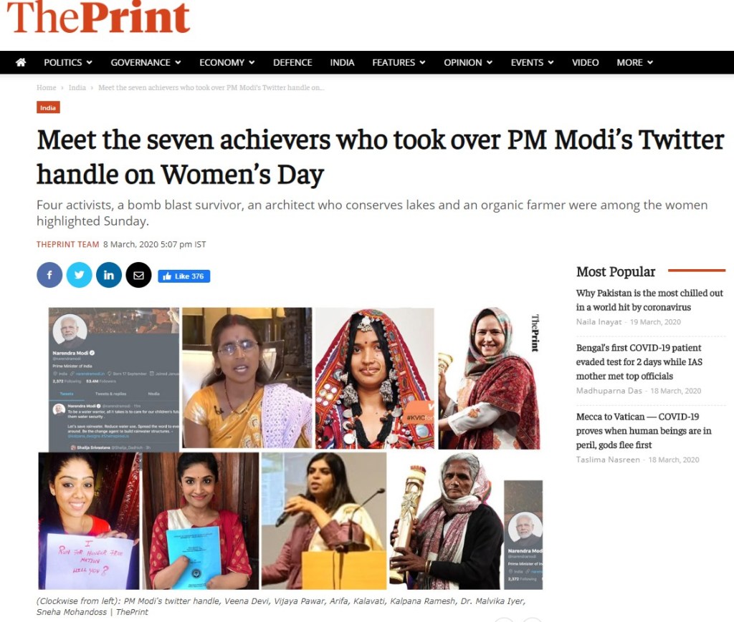The height and width of the screenshot is (622, 734).
Task: Click ThePrint logo
Action: pyautogui.click(x=98, y=17)
